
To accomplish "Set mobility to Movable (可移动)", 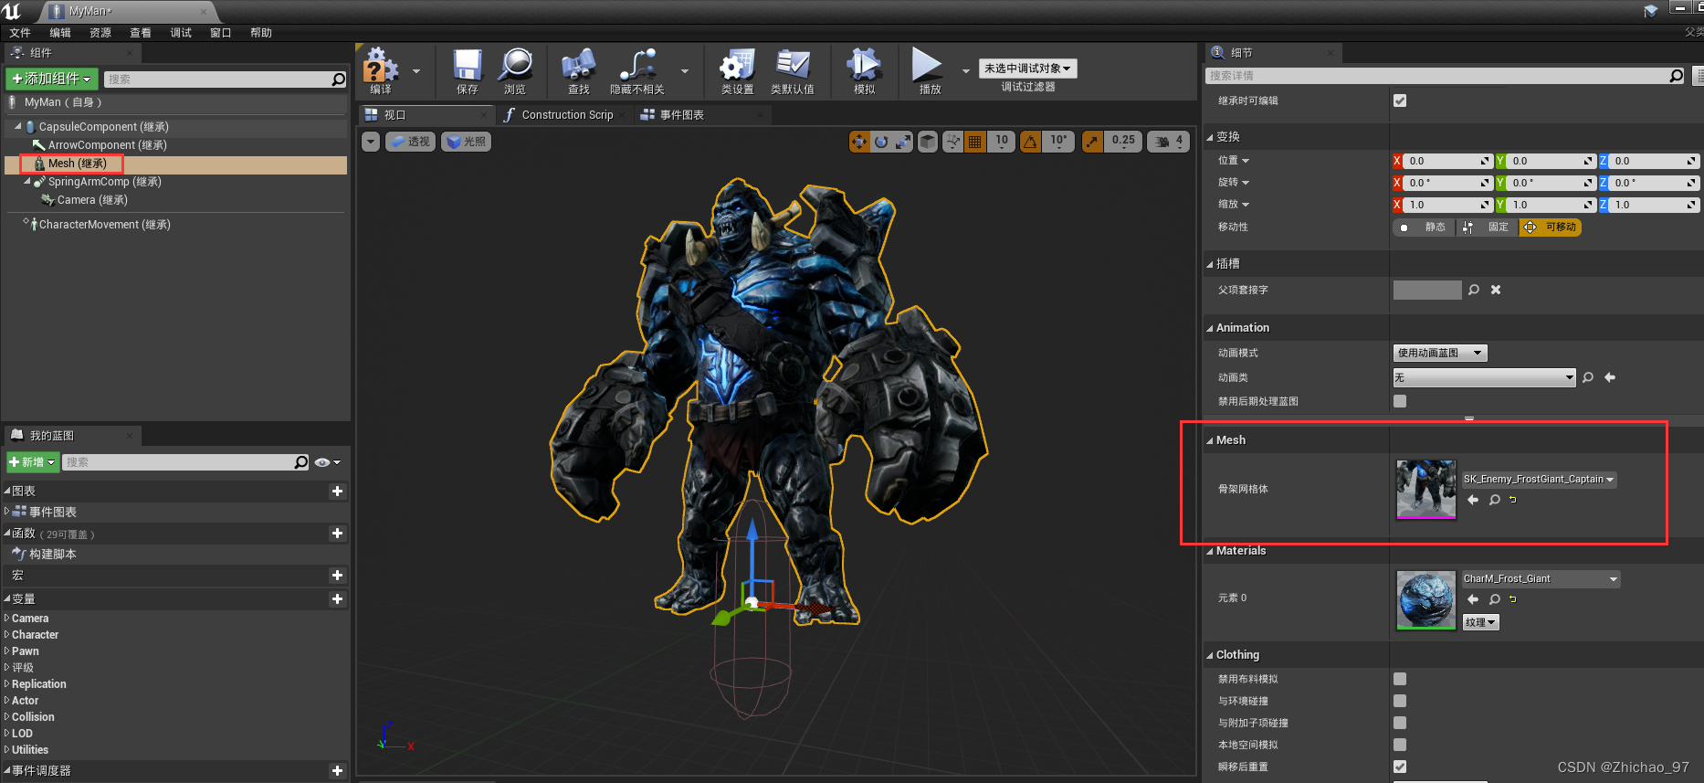I will click(x=1550, y=227).
